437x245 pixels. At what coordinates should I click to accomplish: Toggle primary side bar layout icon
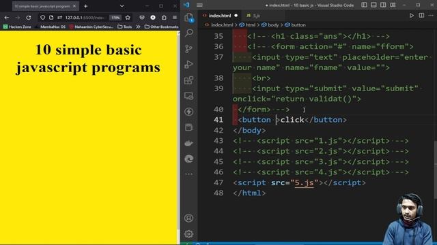[x=364, y=5]
